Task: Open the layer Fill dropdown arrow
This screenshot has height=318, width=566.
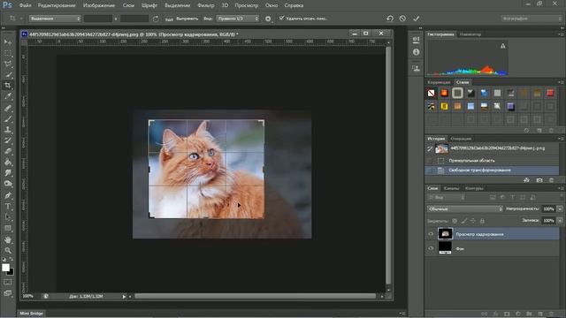Action: [560, 220]
